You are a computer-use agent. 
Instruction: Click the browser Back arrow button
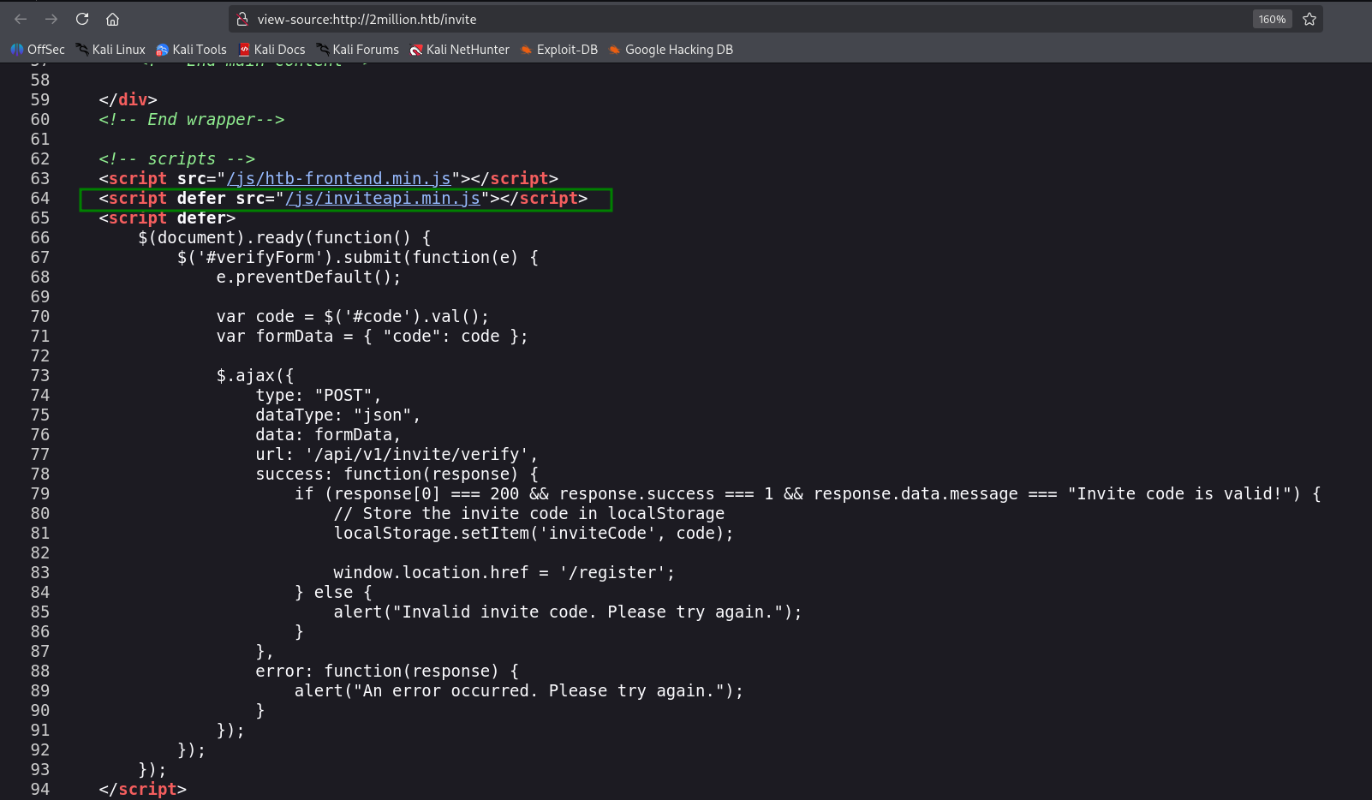click(x=21, y=19)
